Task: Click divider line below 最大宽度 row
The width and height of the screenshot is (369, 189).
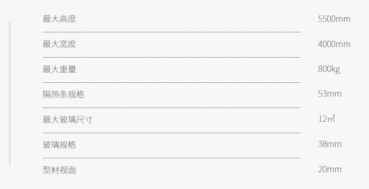Action: click(172, 57)
